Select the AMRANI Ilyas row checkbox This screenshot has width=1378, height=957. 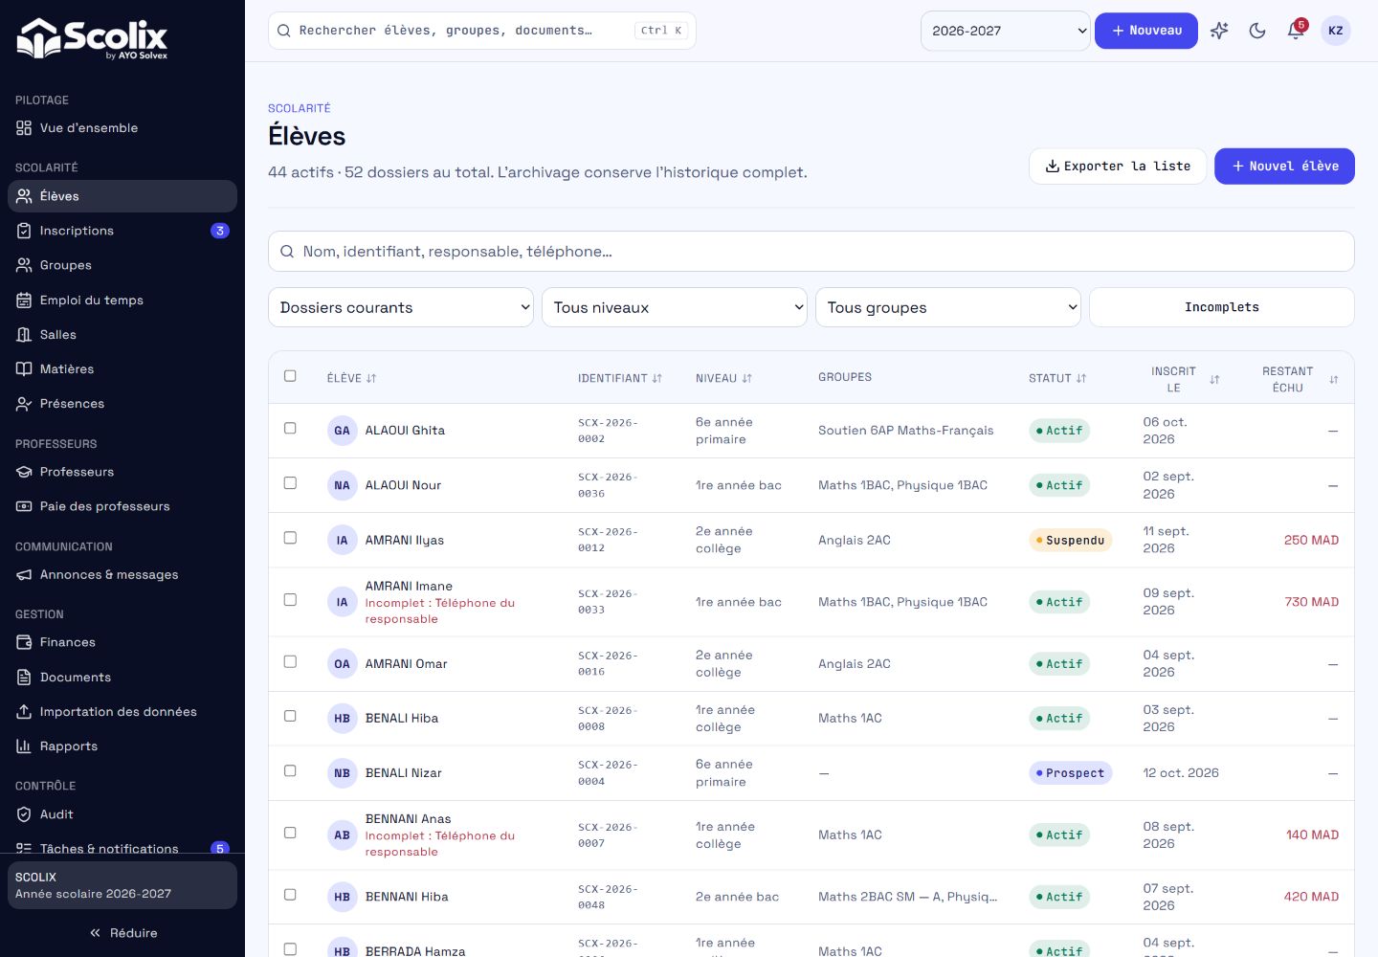coord(290,538)
